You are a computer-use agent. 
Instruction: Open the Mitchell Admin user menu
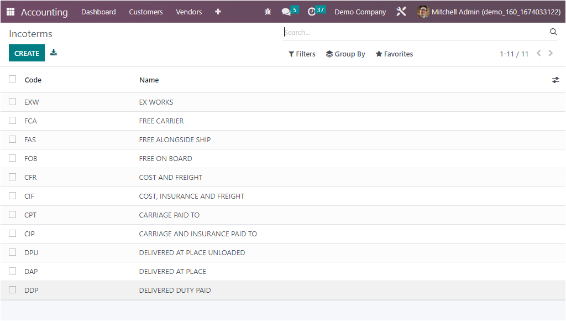click(x=489, y=12)
